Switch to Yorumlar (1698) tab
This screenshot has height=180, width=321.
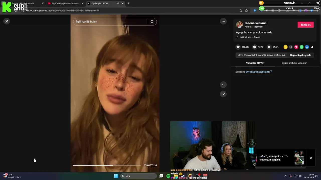(255, 63)
